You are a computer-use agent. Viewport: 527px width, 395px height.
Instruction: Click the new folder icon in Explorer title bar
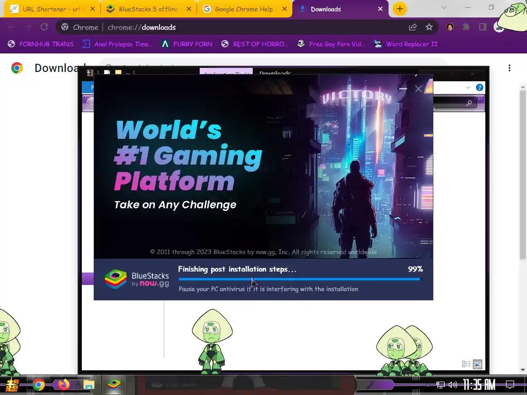(x=118, y=72)
